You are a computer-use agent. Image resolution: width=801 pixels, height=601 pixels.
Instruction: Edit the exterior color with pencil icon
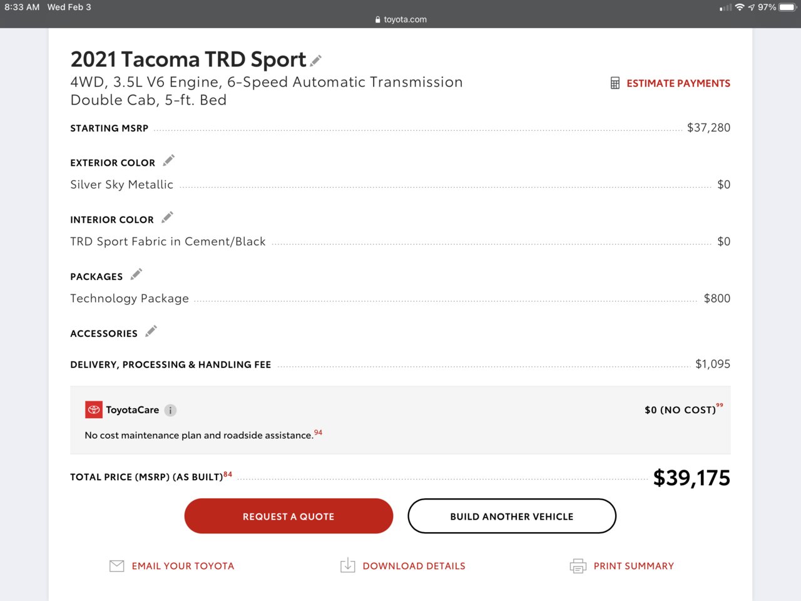168,161
